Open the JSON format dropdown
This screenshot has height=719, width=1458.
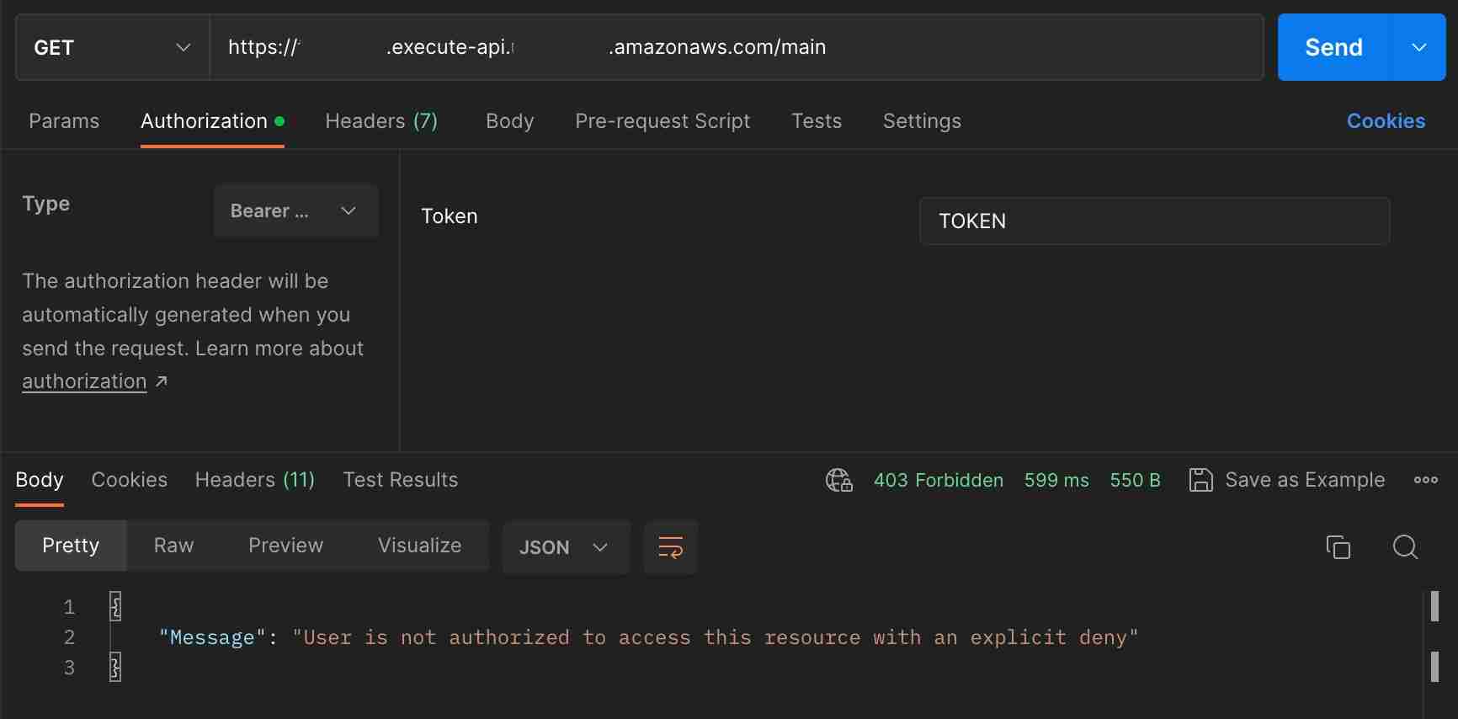(565, 547)
